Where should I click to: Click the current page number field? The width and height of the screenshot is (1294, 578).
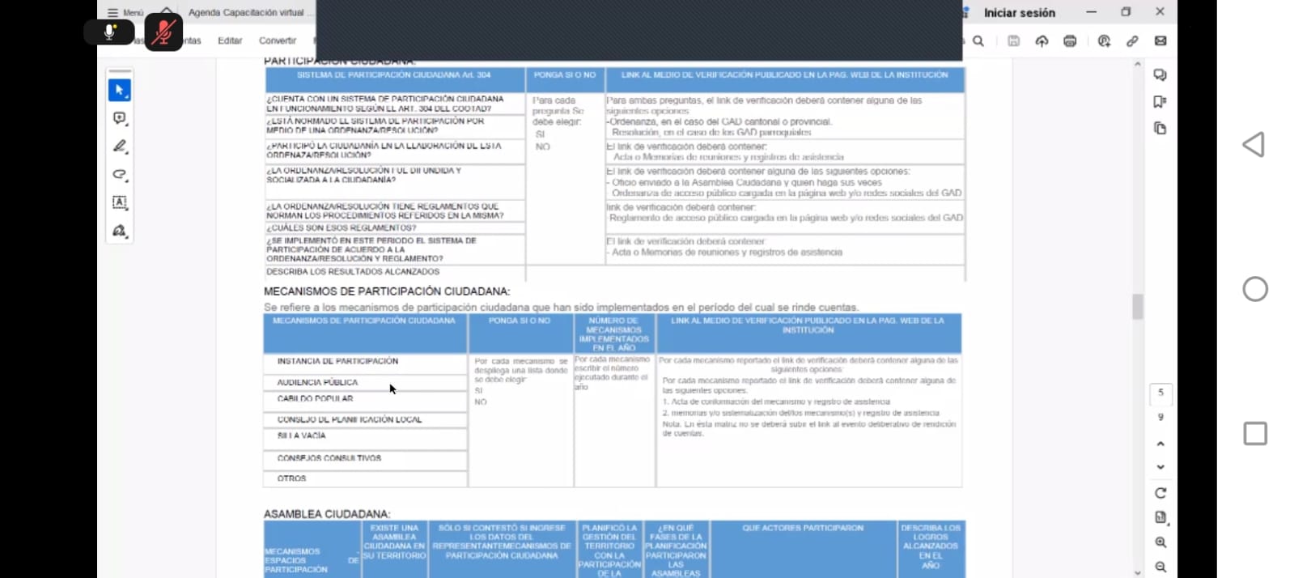tap(1160, 393)
